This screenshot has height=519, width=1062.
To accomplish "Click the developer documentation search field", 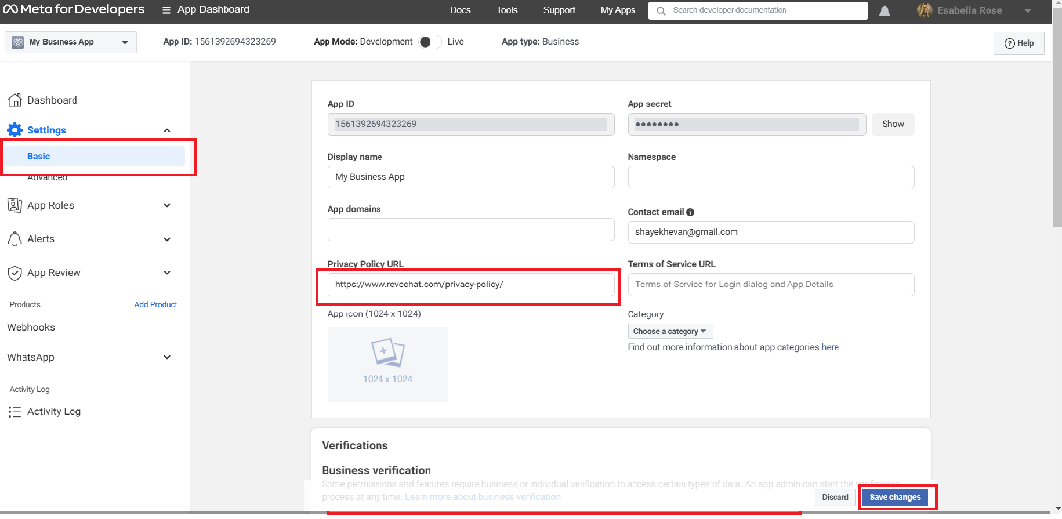I will click(x=758, y=10).
